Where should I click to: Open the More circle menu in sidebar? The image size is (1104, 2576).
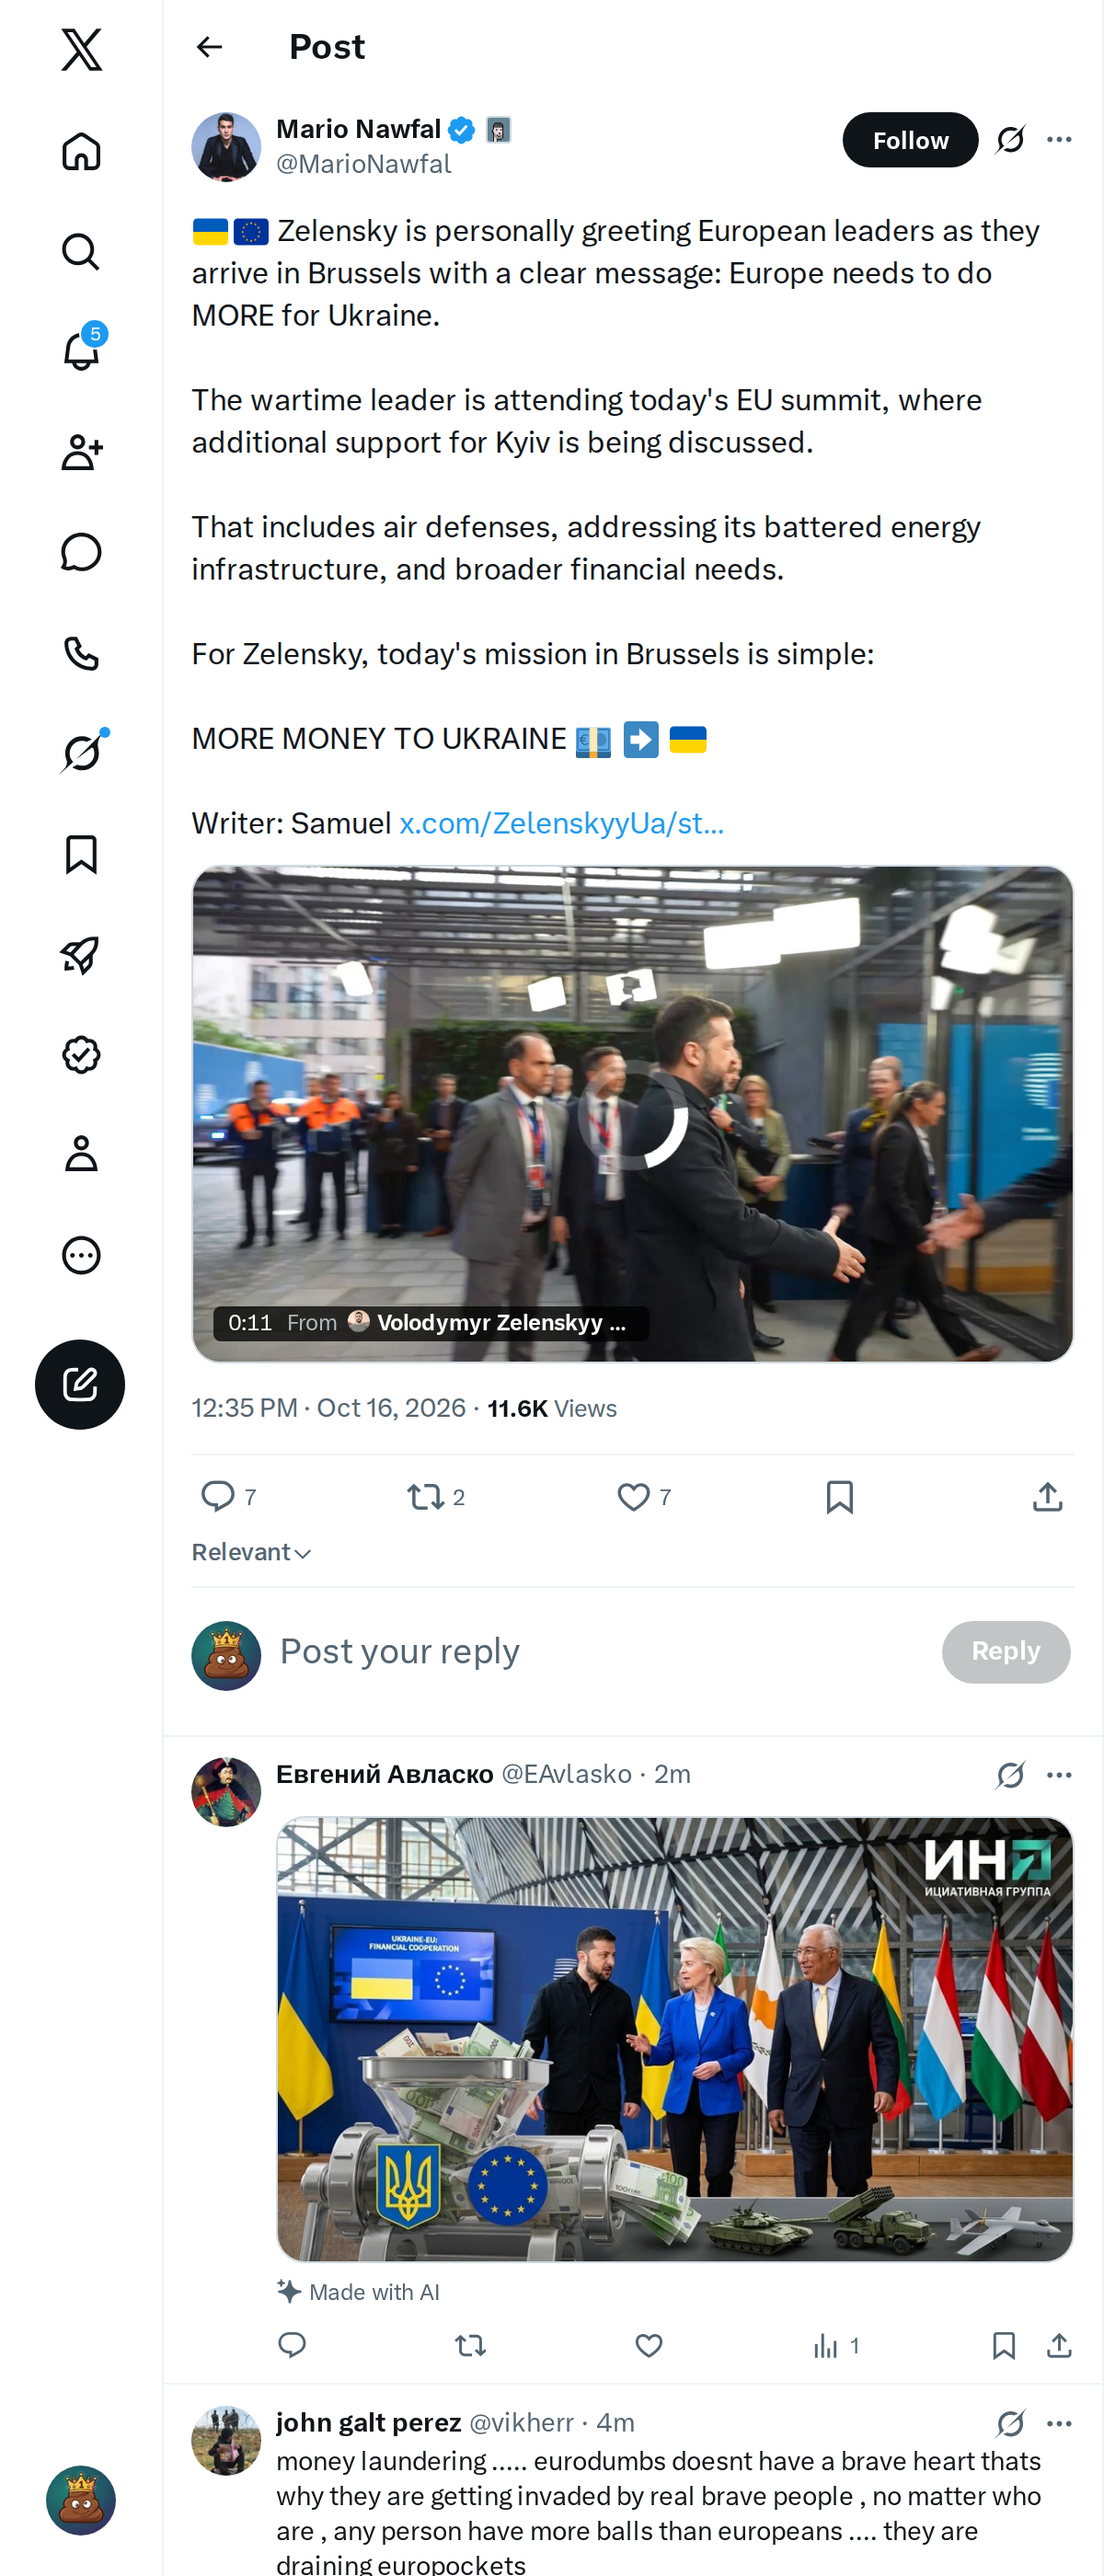81,1255
